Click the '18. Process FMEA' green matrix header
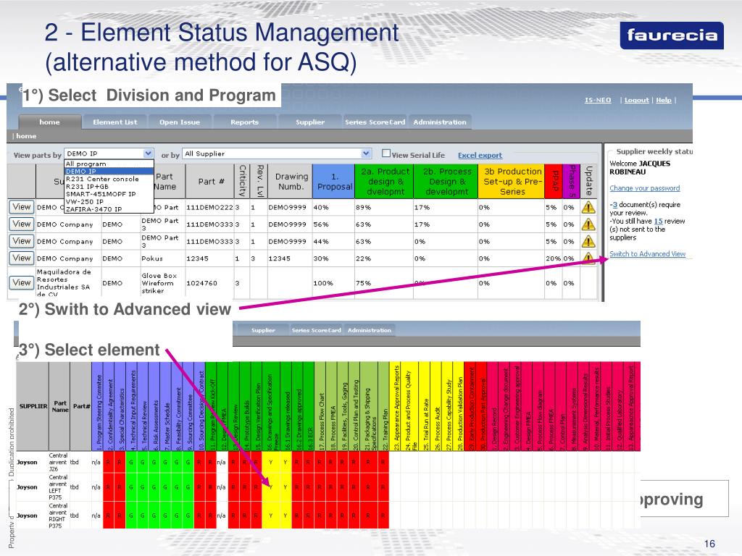This screenshot has width=742, height=556. click(x=332, y=407)
